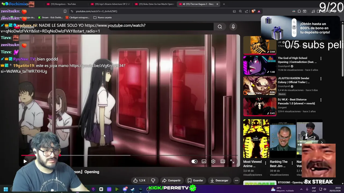Open Most Viewed Anime short thumbnail

pyautogui.click(x=256, y=139)
